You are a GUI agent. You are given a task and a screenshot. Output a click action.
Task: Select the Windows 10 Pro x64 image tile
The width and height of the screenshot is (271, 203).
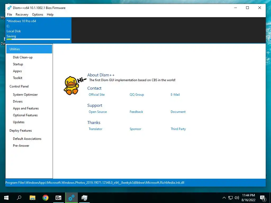(38, 30)
